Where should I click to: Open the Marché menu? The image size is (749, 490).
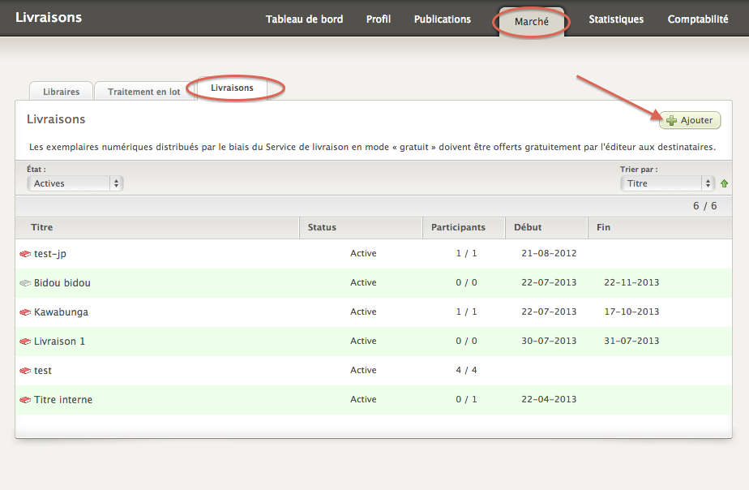(x=532, y=22)
